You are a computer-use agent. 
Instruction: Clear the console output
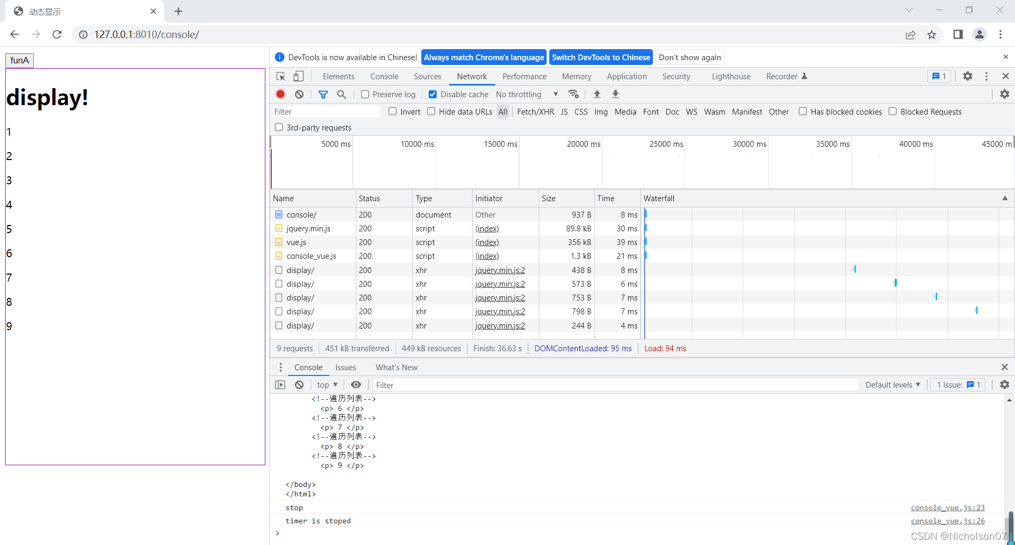[x=299, y=384]
